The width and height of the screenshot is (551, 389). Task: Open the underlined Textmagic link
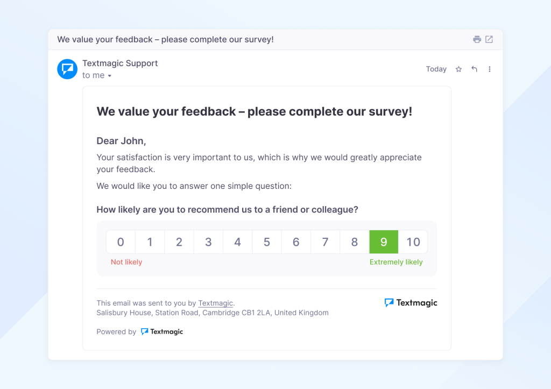click(216, 303)
